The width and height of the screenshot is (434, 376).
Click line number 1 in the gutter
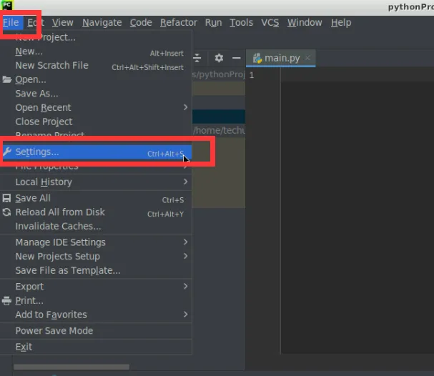[x=252, y=75]
